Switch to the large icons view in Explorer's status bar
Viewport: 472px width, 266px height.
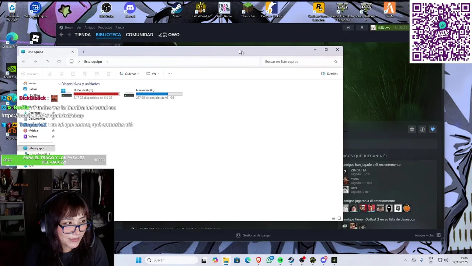click(x=339, y=218)
